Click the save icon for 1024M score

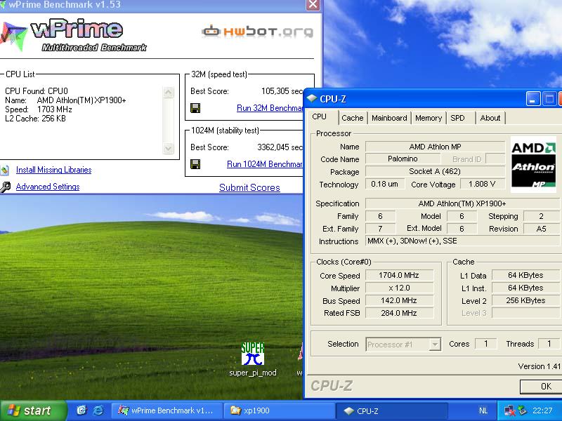(195, 164)
